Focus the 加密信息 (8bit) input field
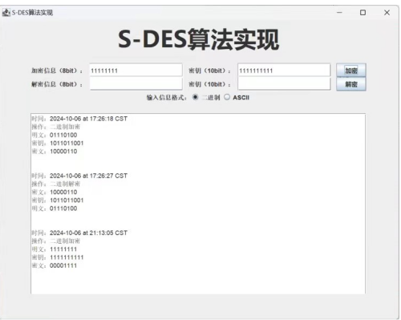The height and width of the screenshot is (320, 401). point(136,71)
